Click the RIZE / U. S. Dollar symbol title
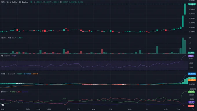The image size is (197, 111). [x=14, y=2]
